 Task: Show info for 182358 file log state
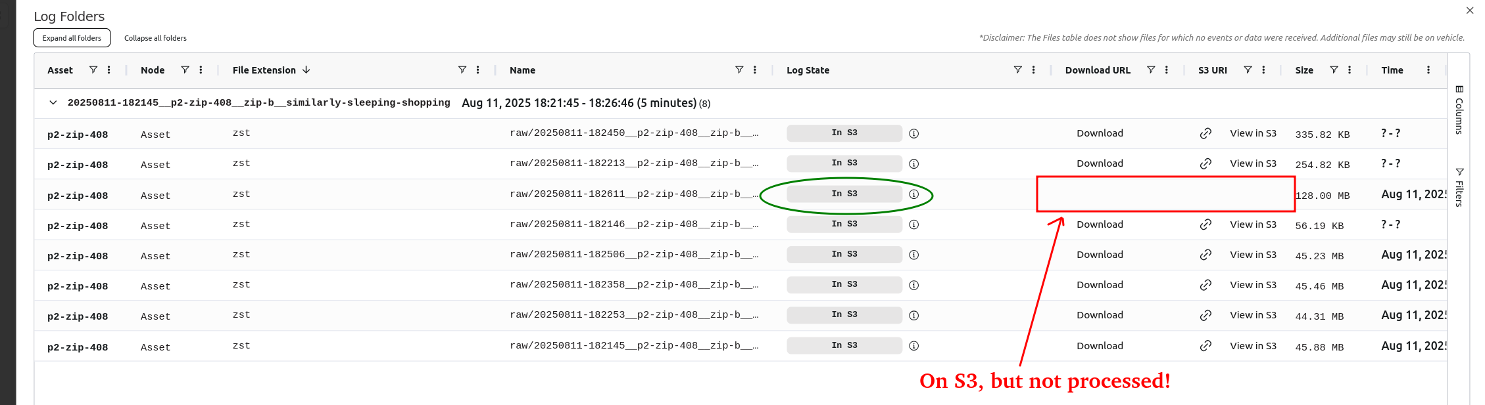pyautogui.click(x=913, y=285)
